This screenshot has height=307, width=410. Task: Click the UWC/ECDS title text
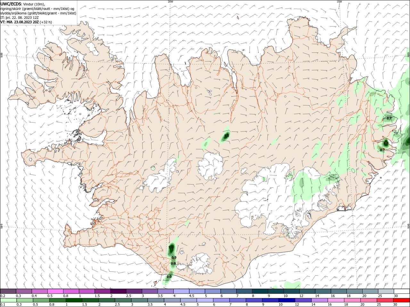(x=11, y=4)
